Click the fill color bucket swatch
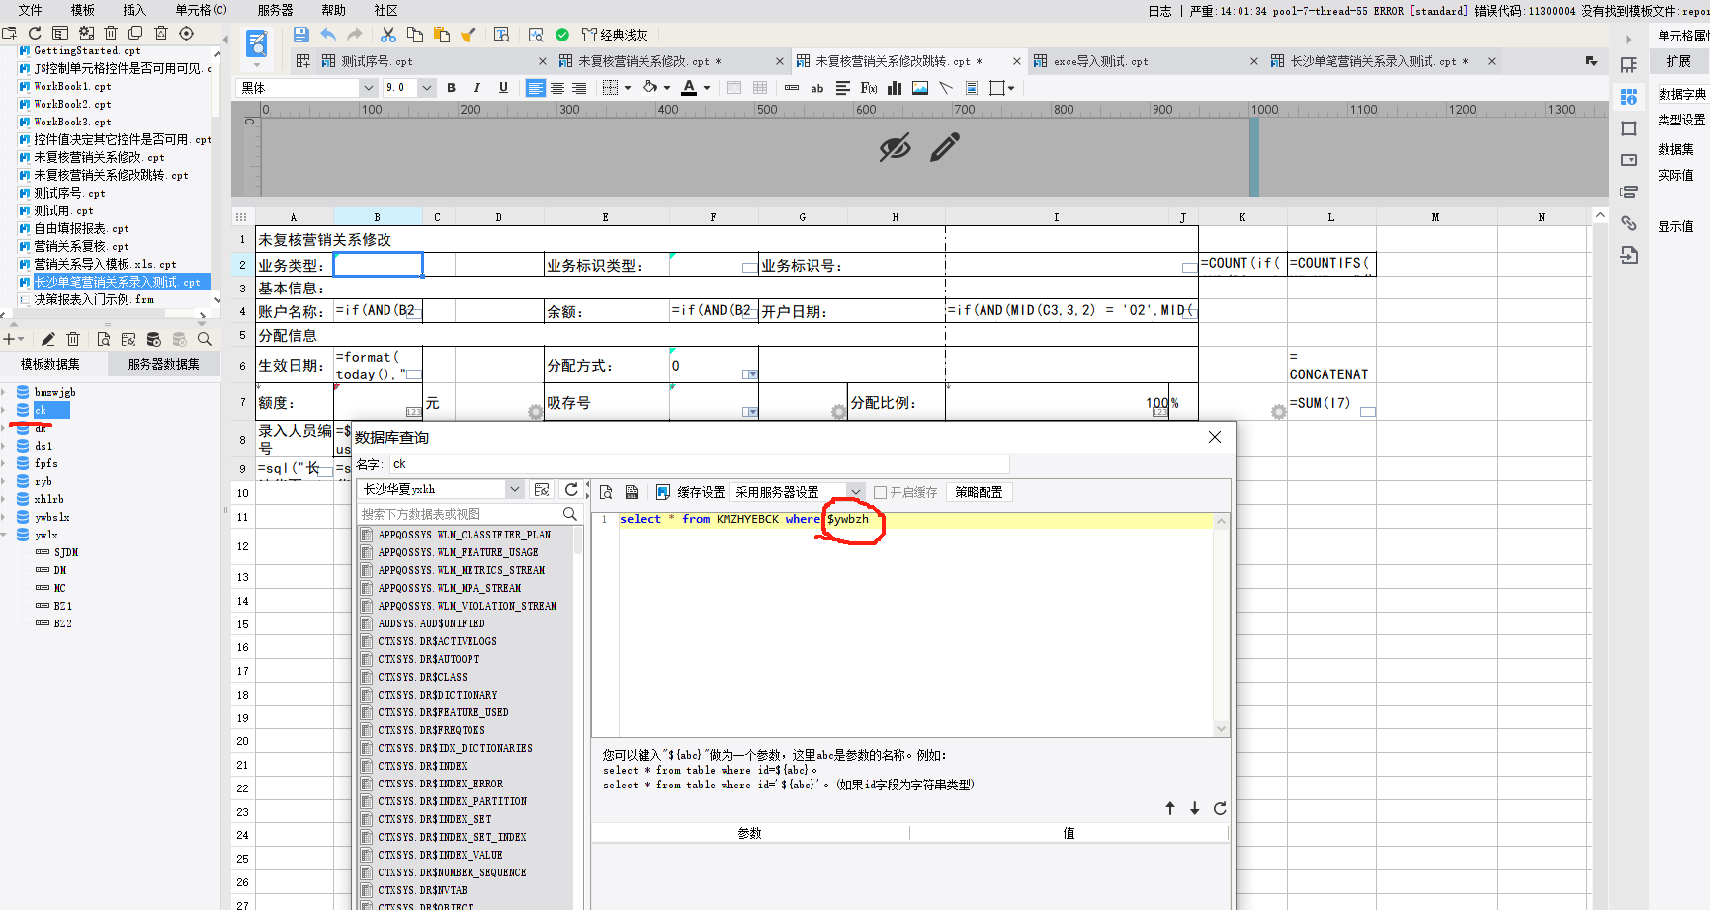The width and height of the screenshot is (1710, 910). (650, 88)
